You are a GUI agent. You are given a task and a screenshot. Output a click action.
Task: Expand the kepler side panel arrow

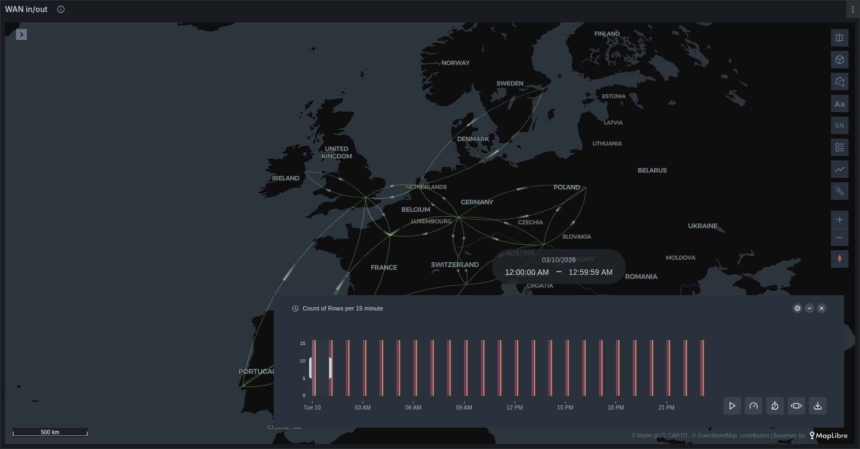21,34
